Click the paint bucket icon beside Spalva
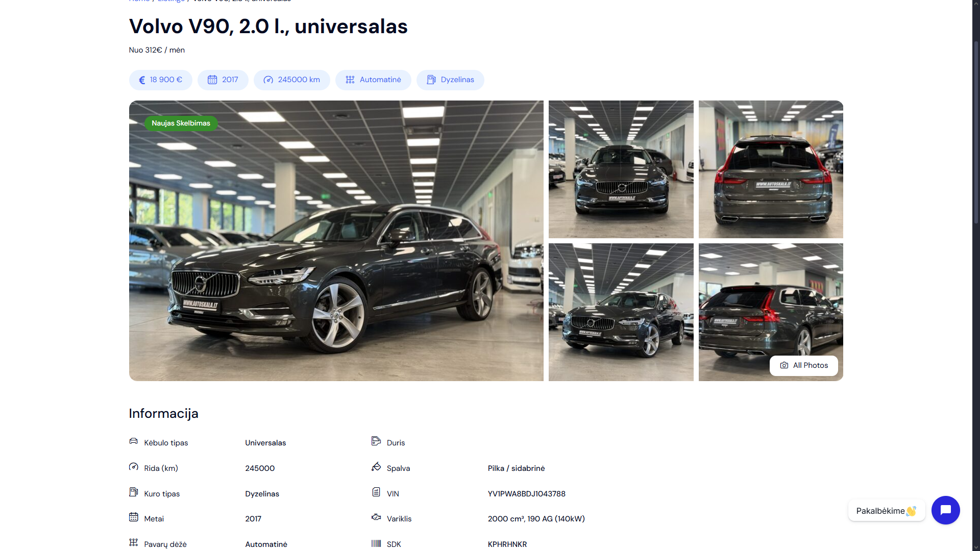980x551 pixels. click(x=376, y=467)
